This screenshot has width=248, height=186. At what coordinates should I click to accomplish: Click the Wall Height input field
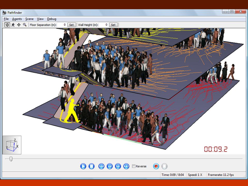(103, 25)
